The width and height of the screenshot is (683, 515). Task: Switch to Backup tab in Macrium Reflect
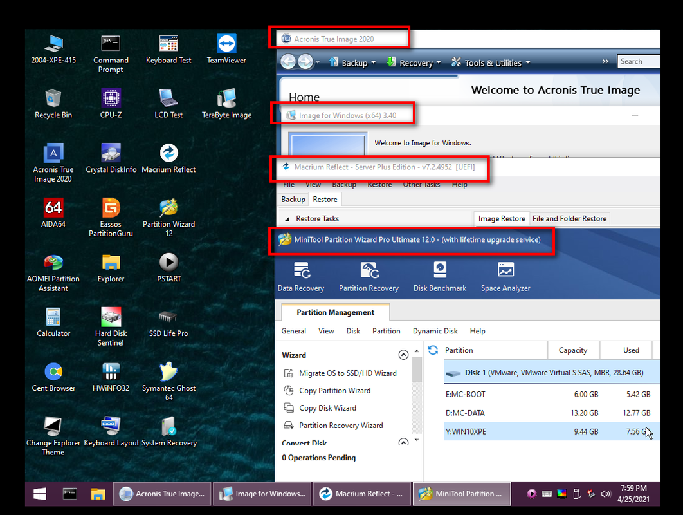point(293,200)
